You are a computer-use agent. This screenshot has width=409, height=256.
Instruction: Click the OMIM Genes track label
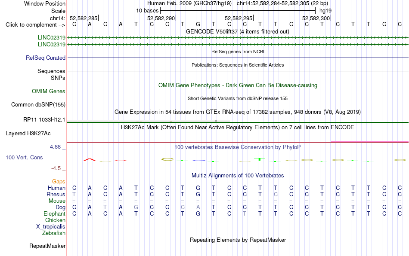click(49, 91)
